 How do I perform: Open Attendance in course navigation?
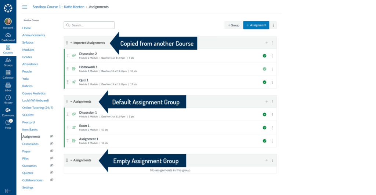point(30,64)
